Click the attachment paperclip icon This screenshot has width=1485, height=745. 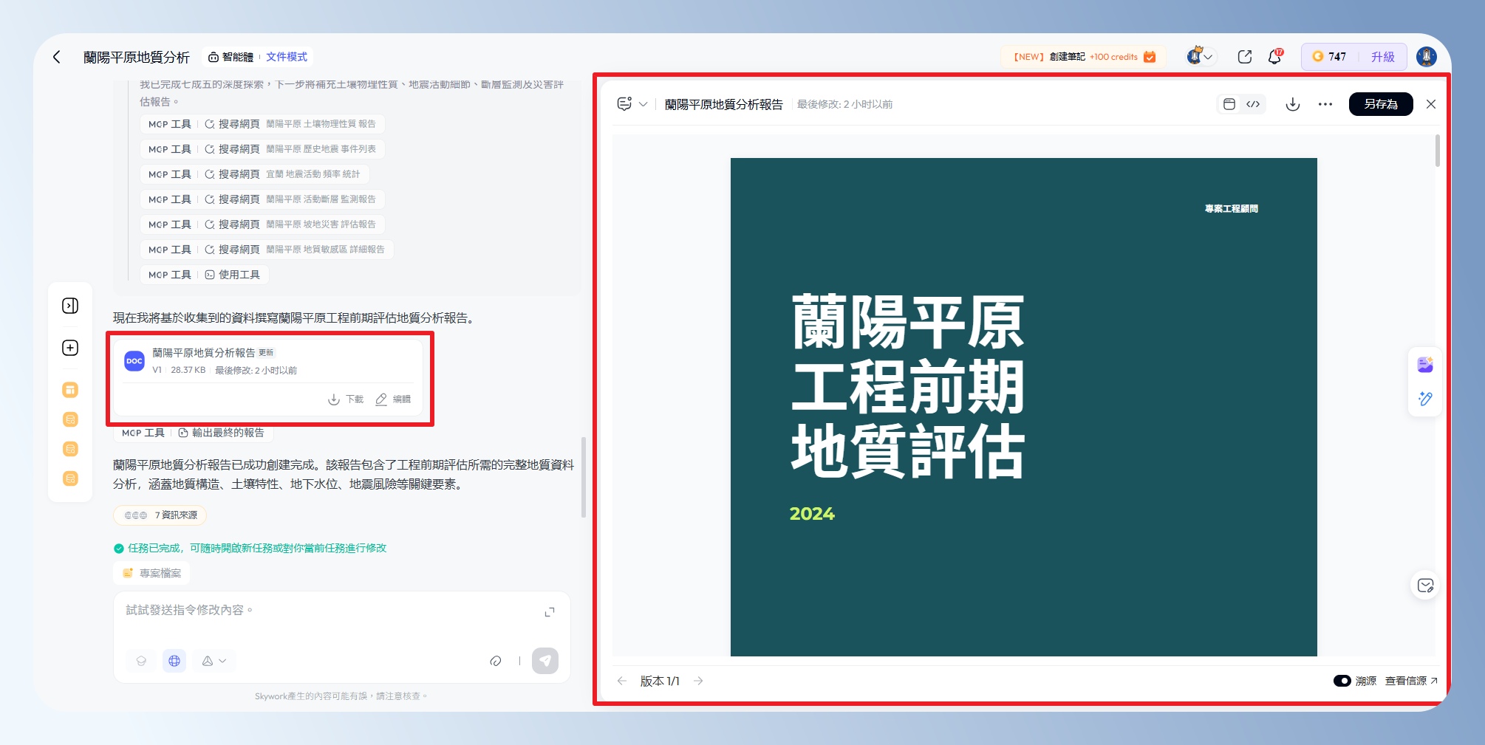tap(496, 661)
